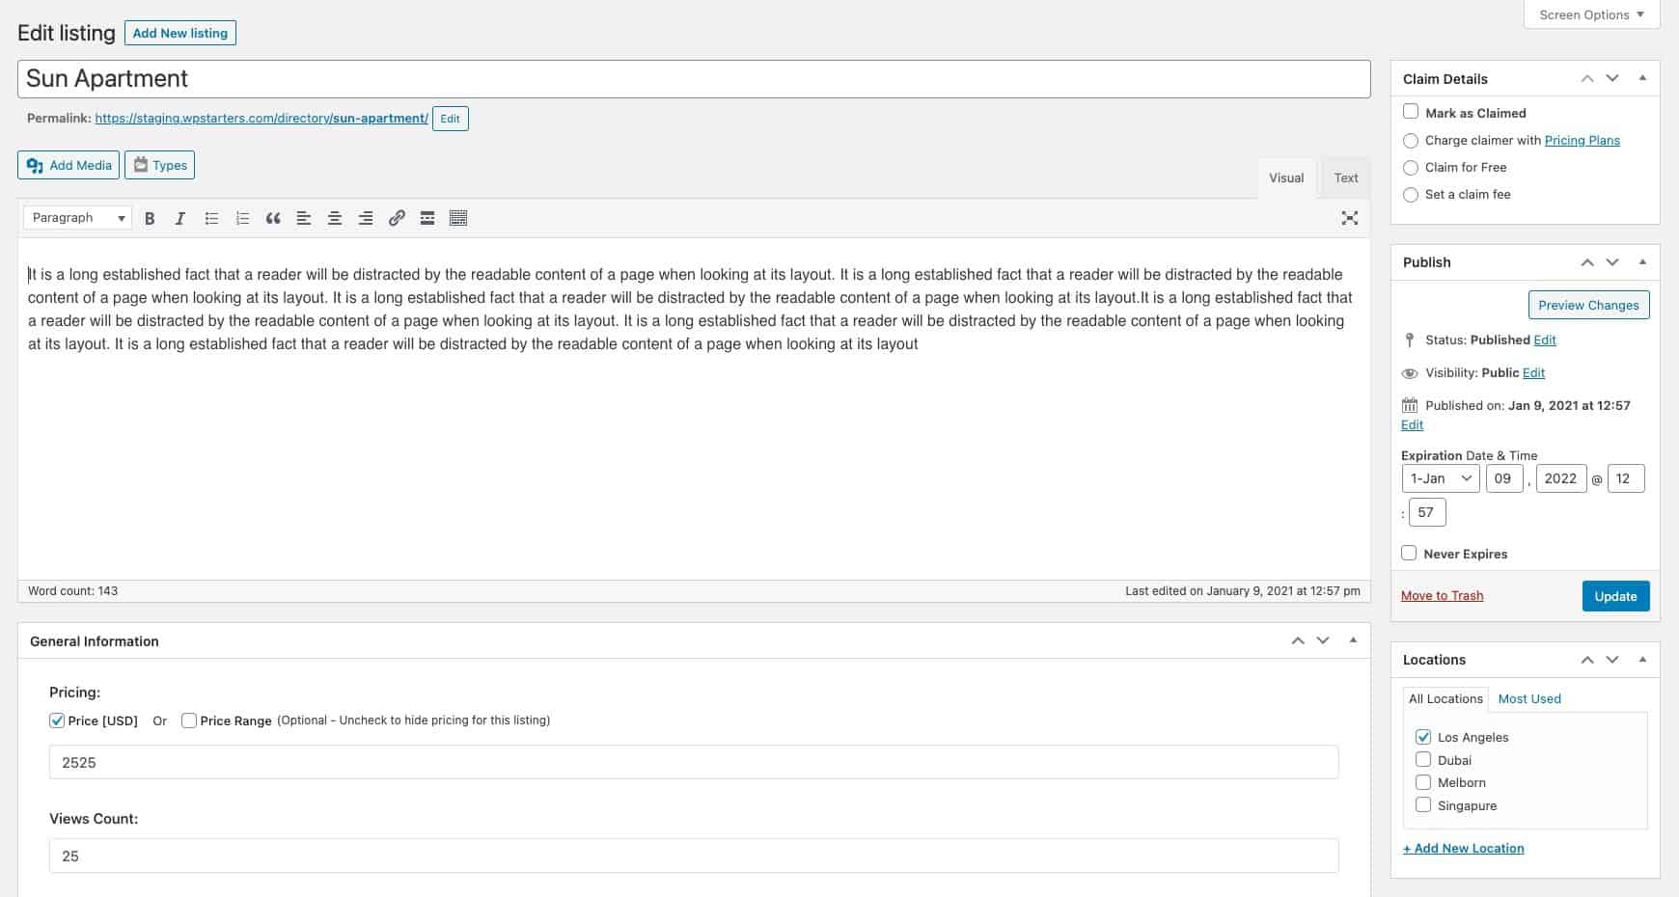
Task: Select the Claim for Free option
Action: (x=1411, y=167)
